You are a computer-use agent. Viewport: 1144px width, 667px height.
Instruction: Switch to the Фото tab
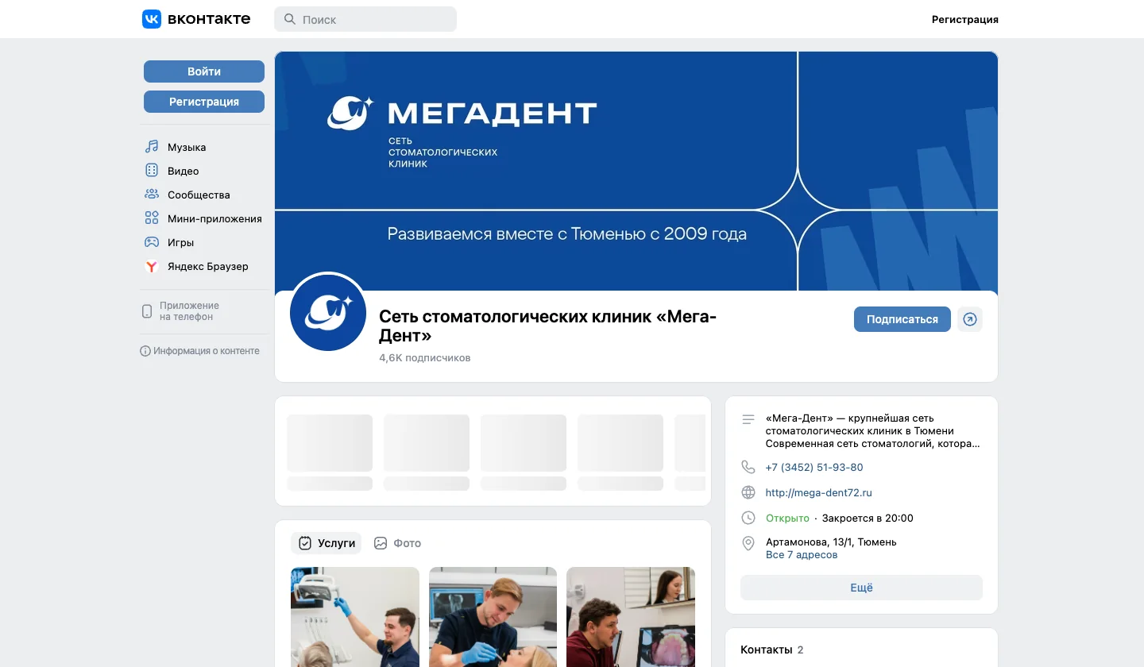tap(397, 543)
